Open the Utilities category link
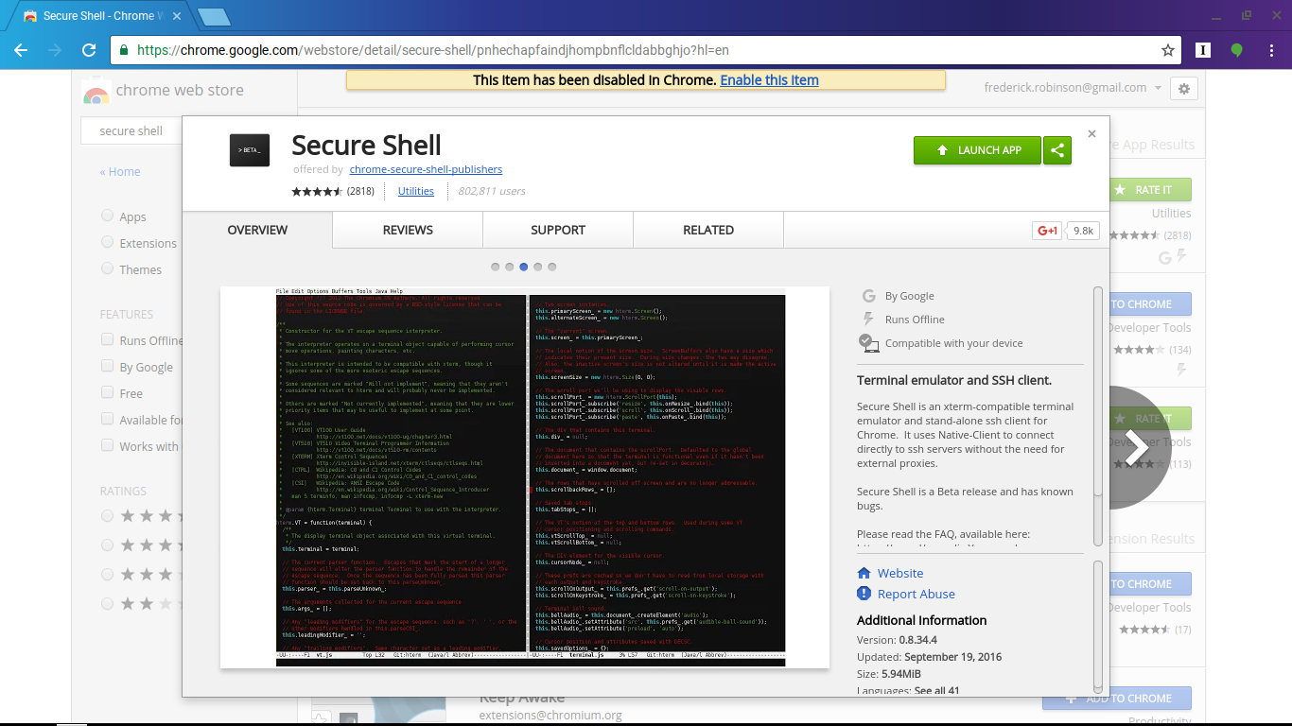 [x=416, y=191]
